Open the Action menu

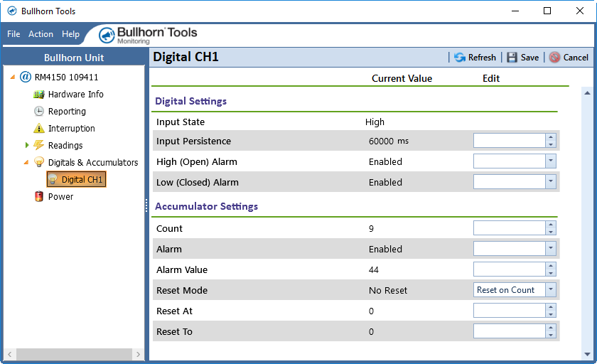[x=41, y=34]
